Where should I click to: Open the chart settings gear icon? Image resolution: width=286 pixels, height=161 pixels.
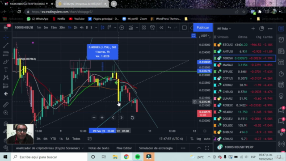tap(205, 131)
